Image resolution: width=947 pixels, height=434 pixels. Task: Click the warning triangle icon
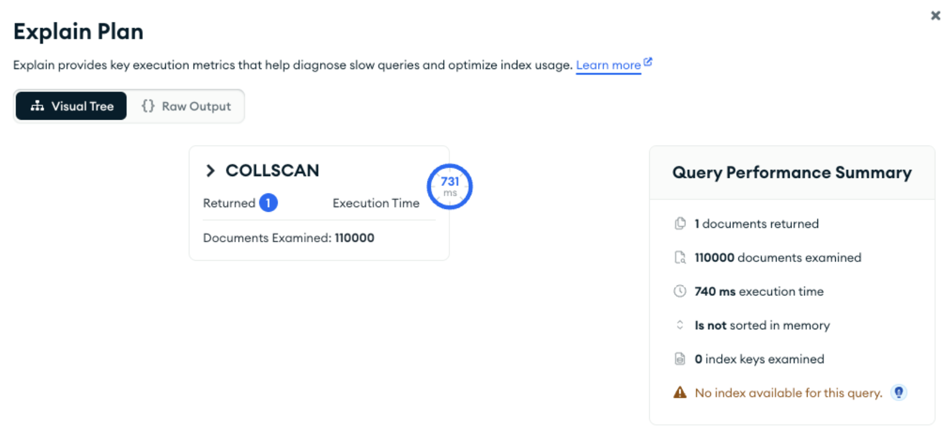click(x=680, y=393)
